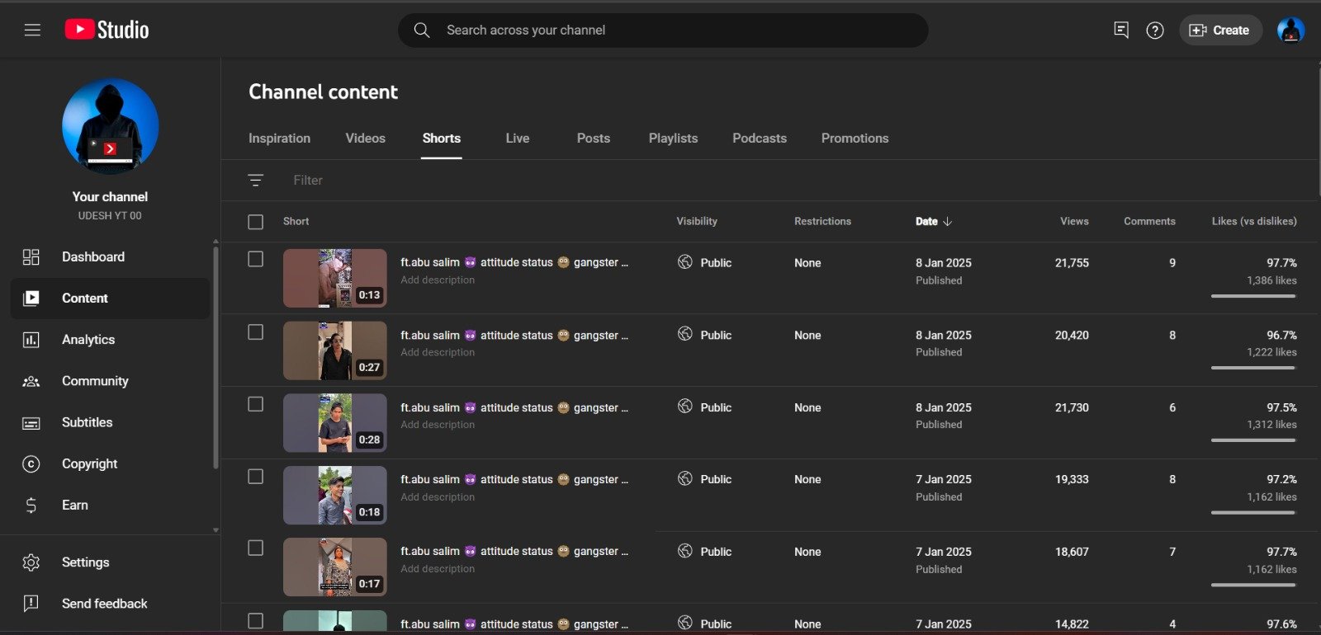
Task: Click the Earn dollar sign icon
Action: tap(31, 506)
